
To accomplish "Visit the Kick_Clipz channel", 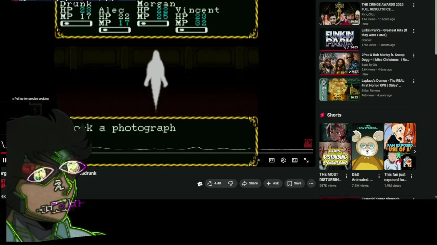I will point(368,14).
